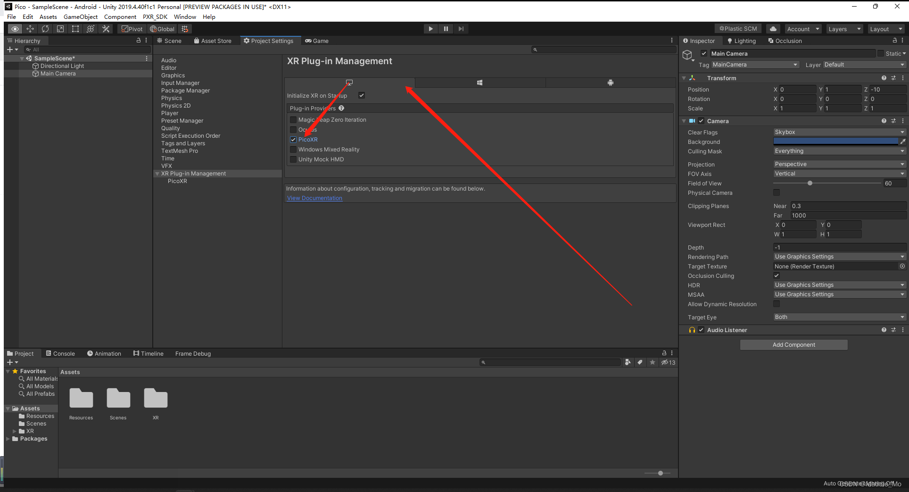The image size is (909, 492).
Task: Toggle grid snapping icon
Action: pyautogui.click(x=185, y=29)
